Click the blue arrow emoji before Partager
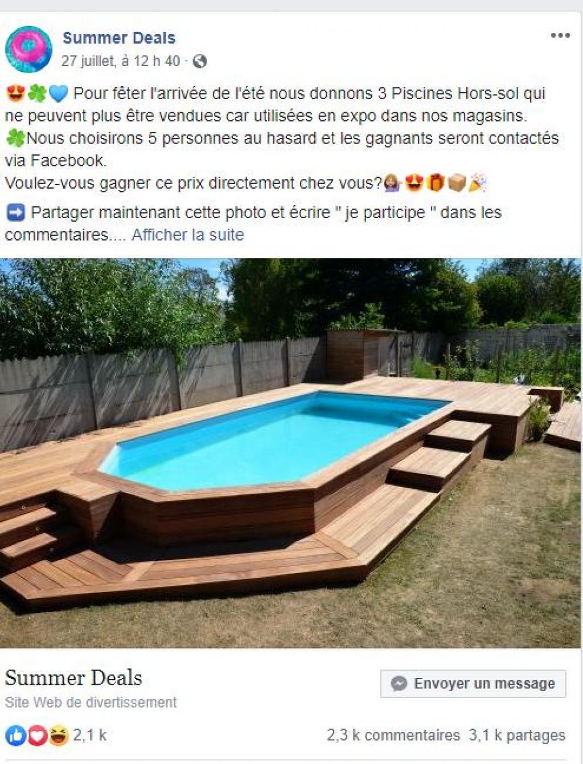The width and height of the screenshot is (583, 764). click(15, 213)
